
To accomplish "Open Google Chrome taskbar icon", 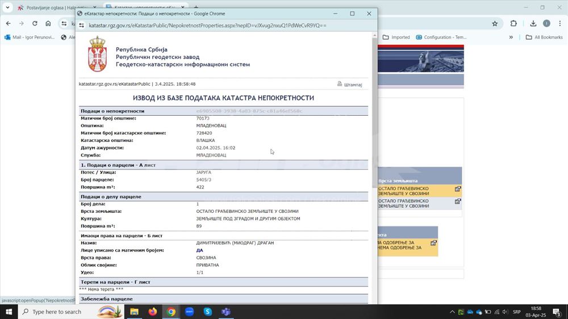I will coord(172,312).
